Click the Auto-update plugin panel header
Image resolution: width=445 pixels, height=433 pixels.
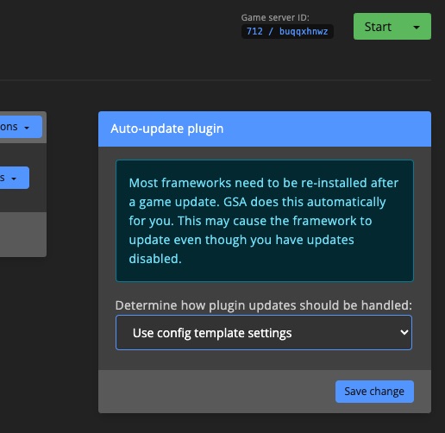[x=265, y=129]
